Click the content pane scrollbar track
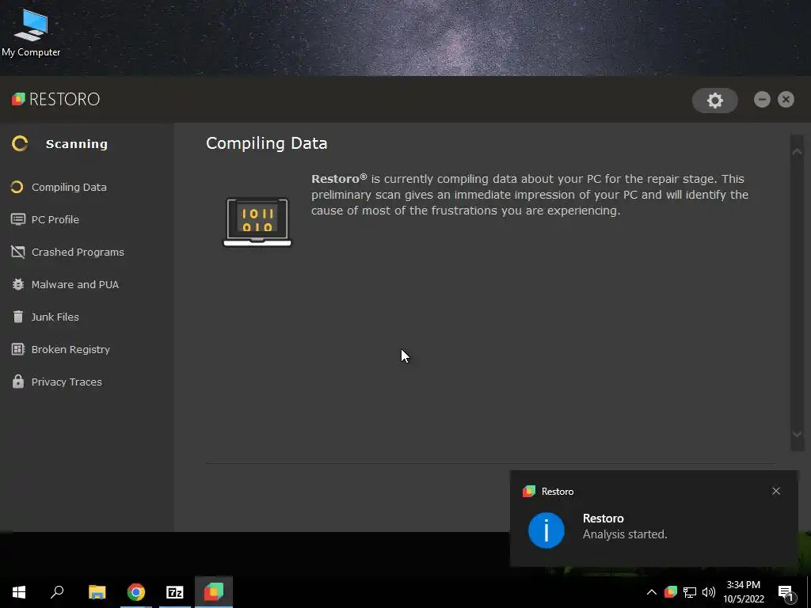This screenshot has height=608, width=811. point(797,293)
